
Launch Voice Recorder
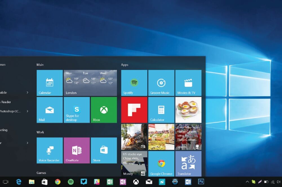tap(49, 150)
